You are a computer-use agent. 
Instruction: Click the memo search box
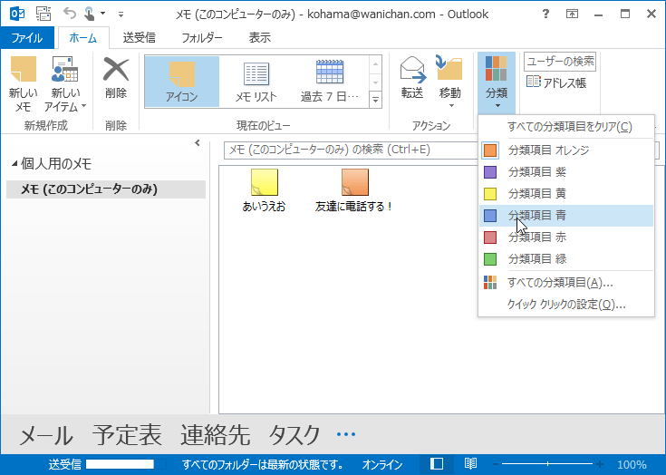351,150
